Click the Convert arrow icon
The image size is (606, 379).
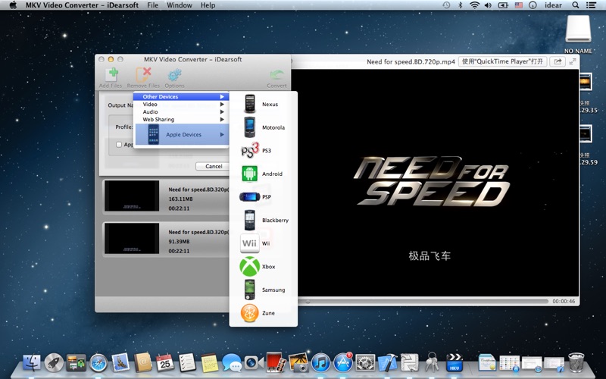(276, 75)
